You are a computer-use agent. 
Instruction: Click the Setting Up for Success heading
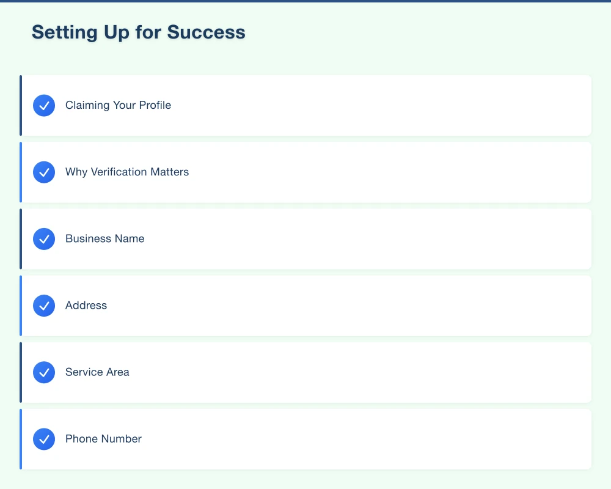[x=138, y=32]
